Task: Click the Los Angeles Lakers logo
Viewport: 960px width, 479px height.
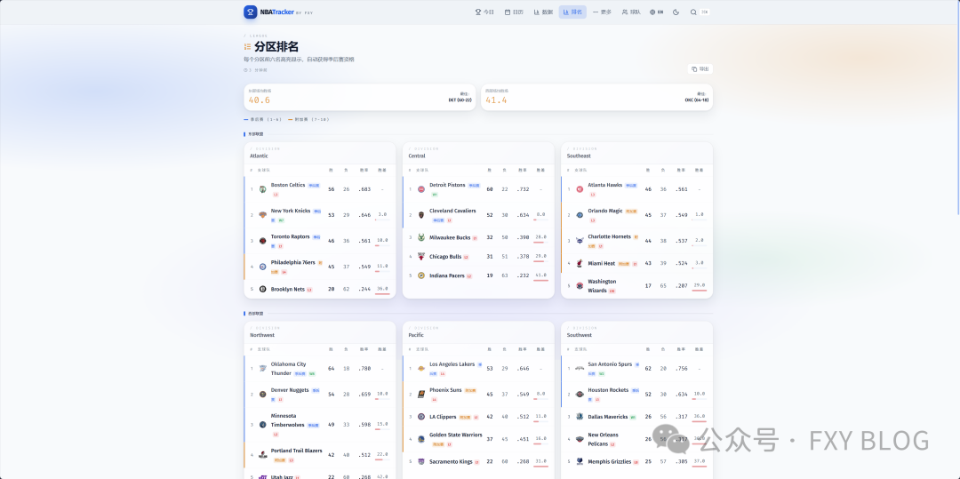Action: [x=421, y=368]
